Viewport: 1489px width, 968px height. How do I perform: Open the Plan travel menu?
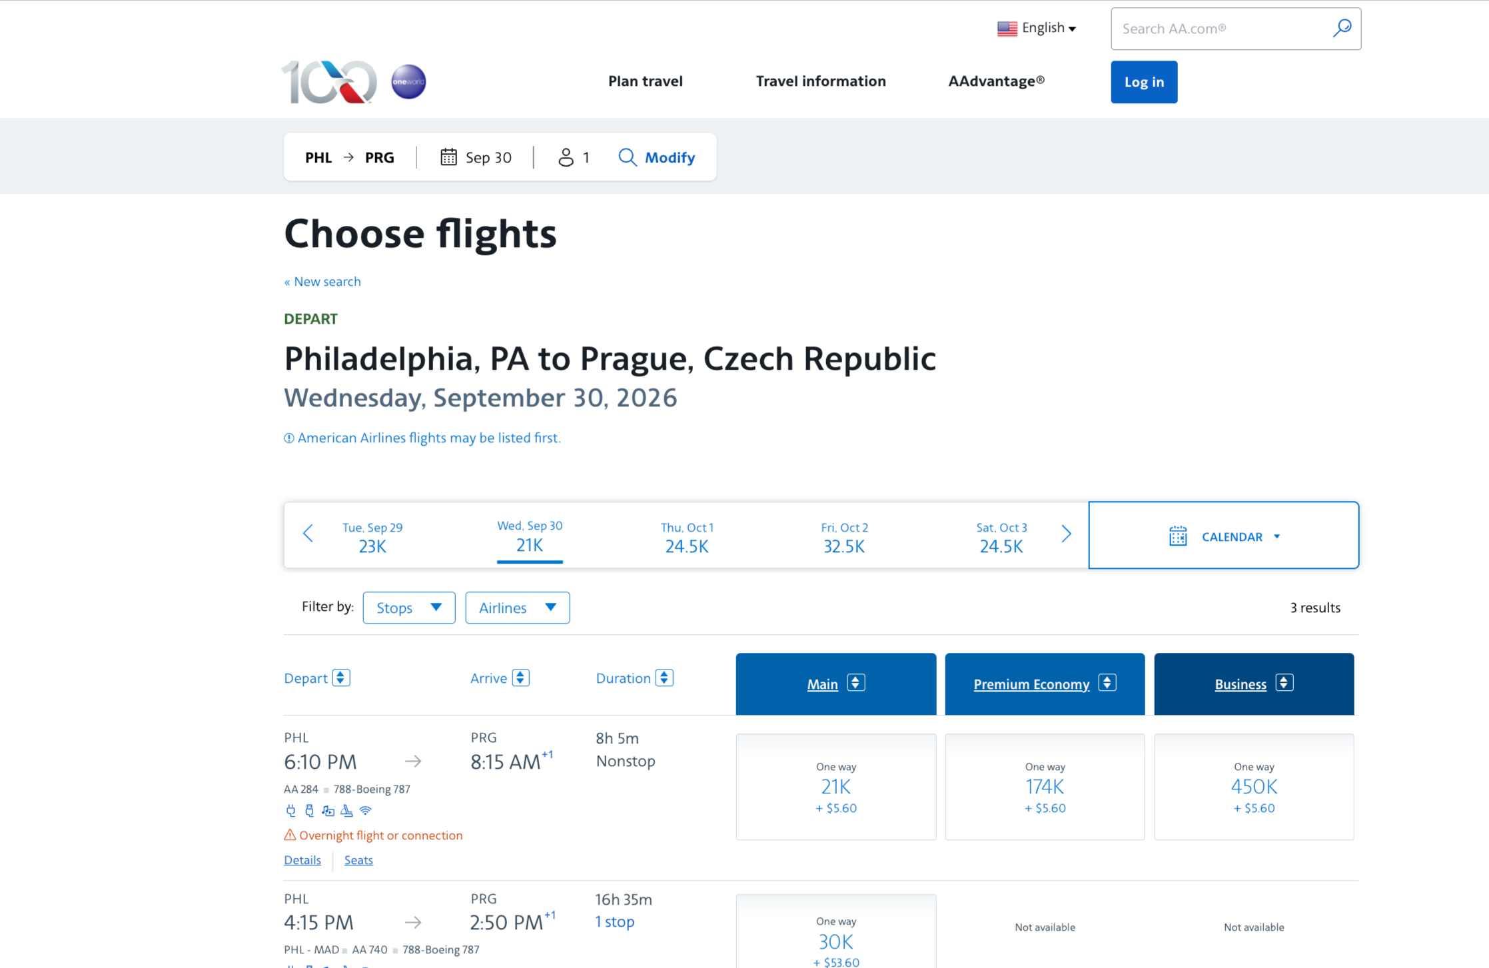pos(645,81)
